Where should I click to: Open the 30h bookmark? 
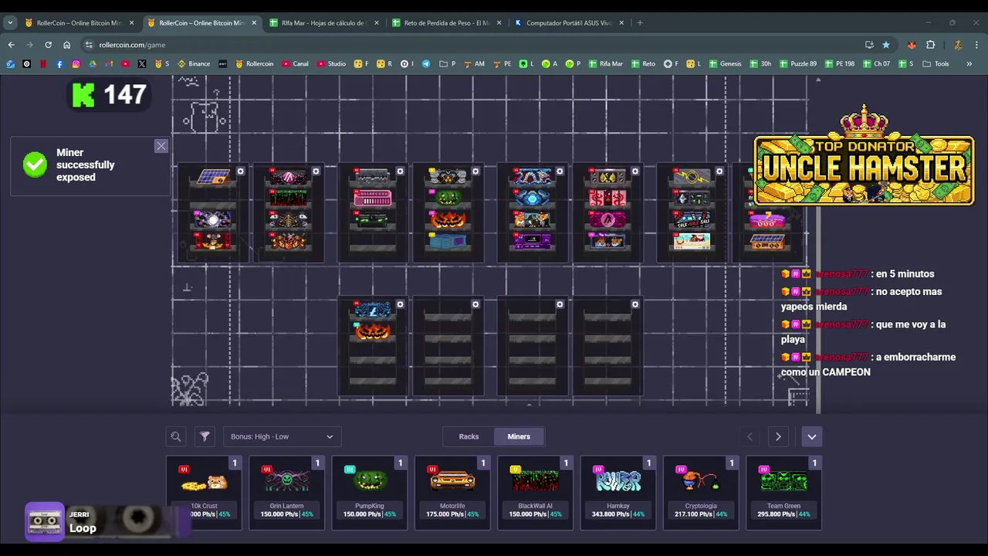point(760,63)
